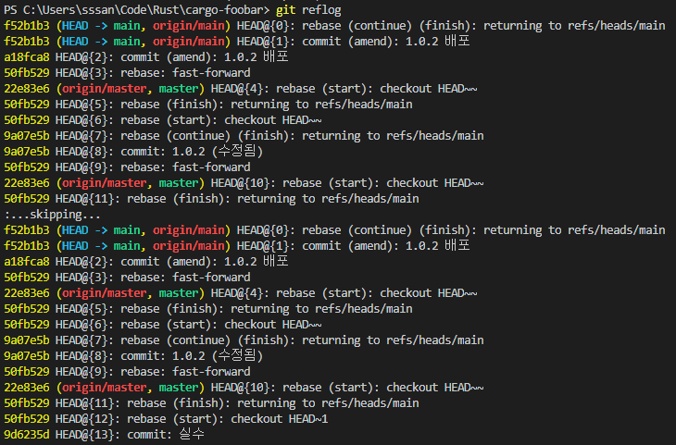The image size is (676, 445).
Task: Click hash a18fca8 above the skipping line
Action: click(26, 56)
